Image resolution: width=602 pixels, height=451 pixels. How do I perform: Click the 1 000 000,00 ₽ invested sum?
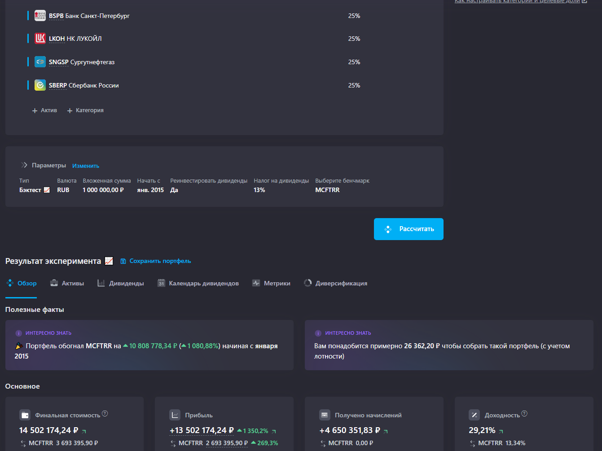103,190
